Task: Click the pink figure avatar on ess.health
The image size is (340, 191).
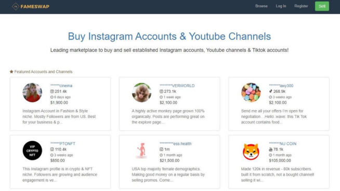Action: point(141,151)
